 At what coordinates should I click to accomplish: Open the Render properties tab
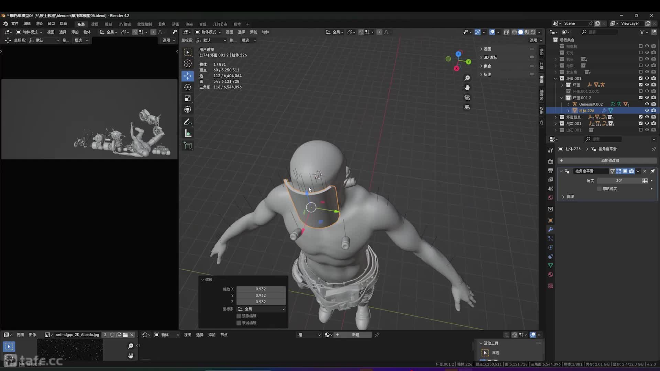[x=550, y=161]
